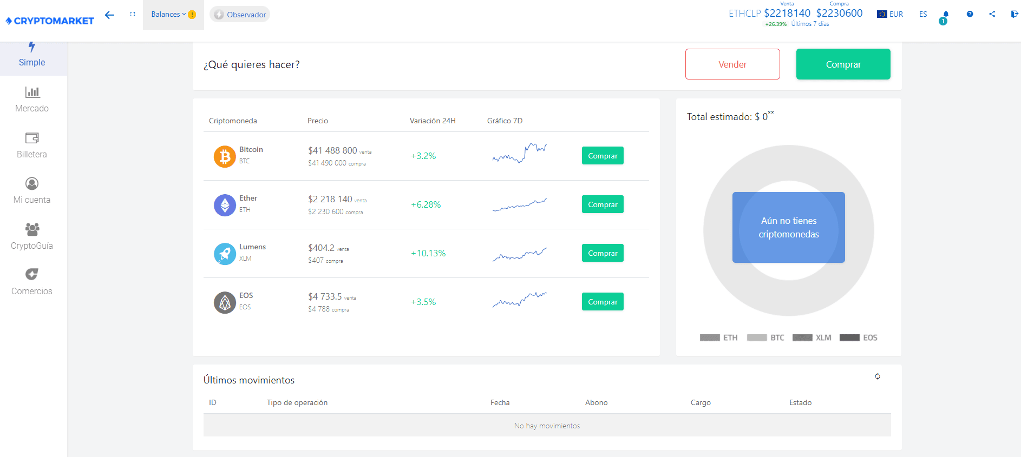The width and height of the screenshot is (1021, 457).
Task: Refresh Últimos movimientos with reload icon
Action: pos(878,376)
